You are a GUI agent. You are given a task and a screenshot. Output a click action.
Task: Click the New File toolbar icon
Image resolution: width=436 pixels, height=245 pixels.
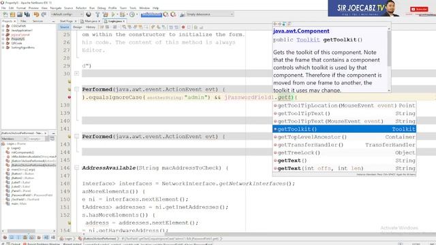[x=5, y=14]
